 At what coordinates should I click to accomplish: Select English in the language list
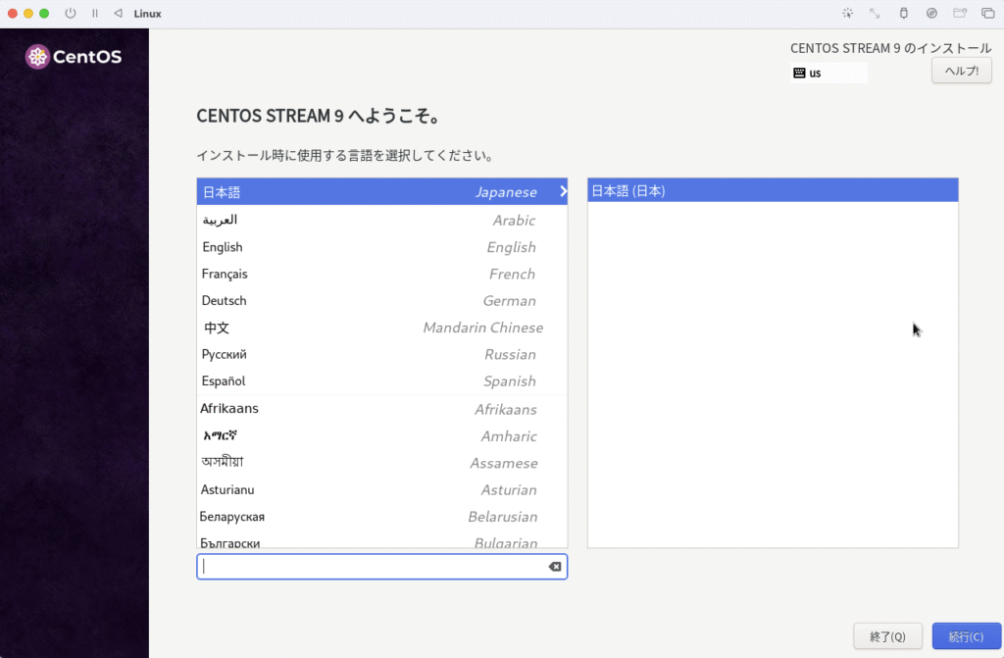coord(381,247)
